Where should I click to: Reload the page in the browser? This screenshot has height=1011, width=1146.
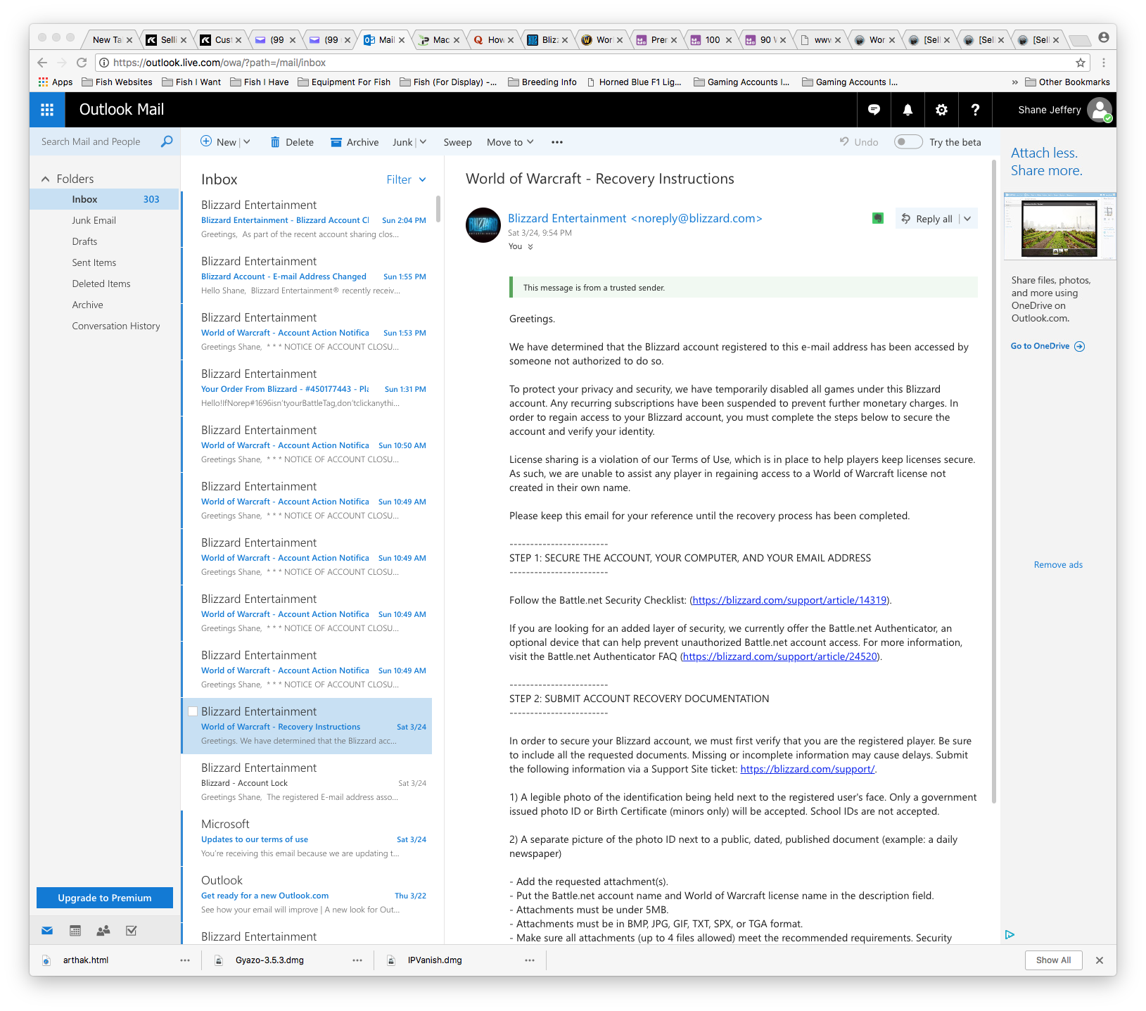pos(82,63)
